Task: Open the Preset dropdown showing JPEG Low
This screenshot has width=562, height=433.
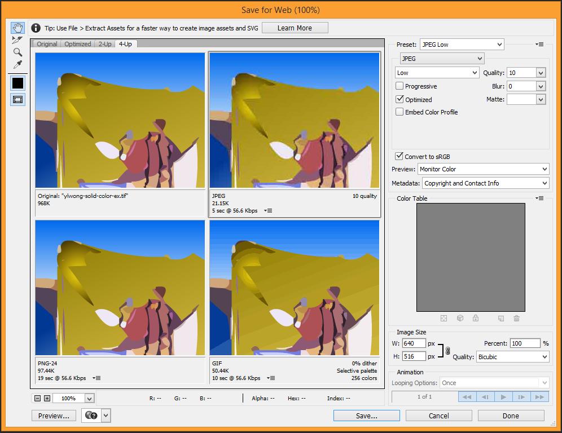Action: [462, 45]
